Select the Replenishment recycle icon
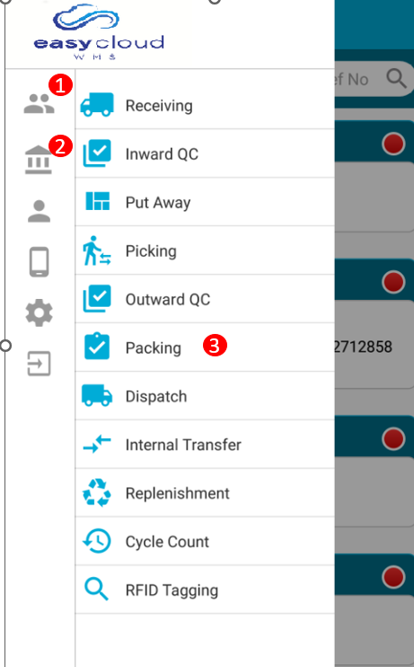This screenshot has width=414, height=667. 97,493
